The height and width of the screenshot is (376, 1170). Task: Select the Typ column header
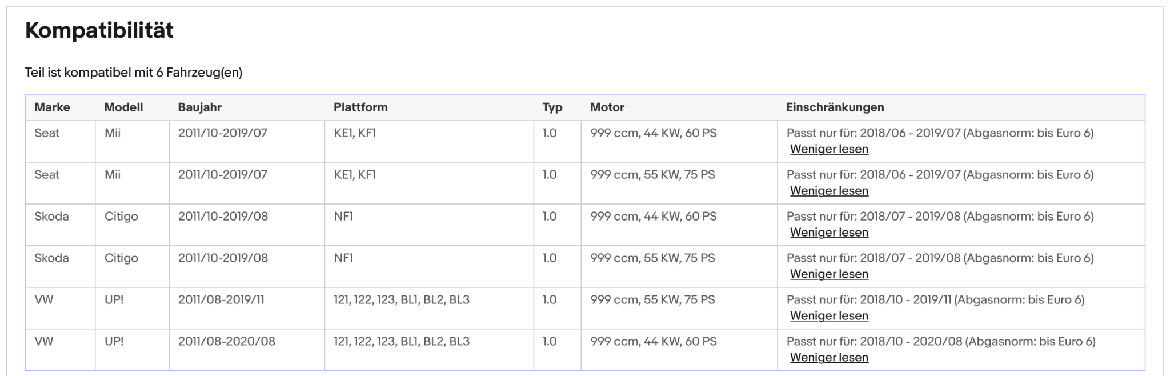[552, 107]
